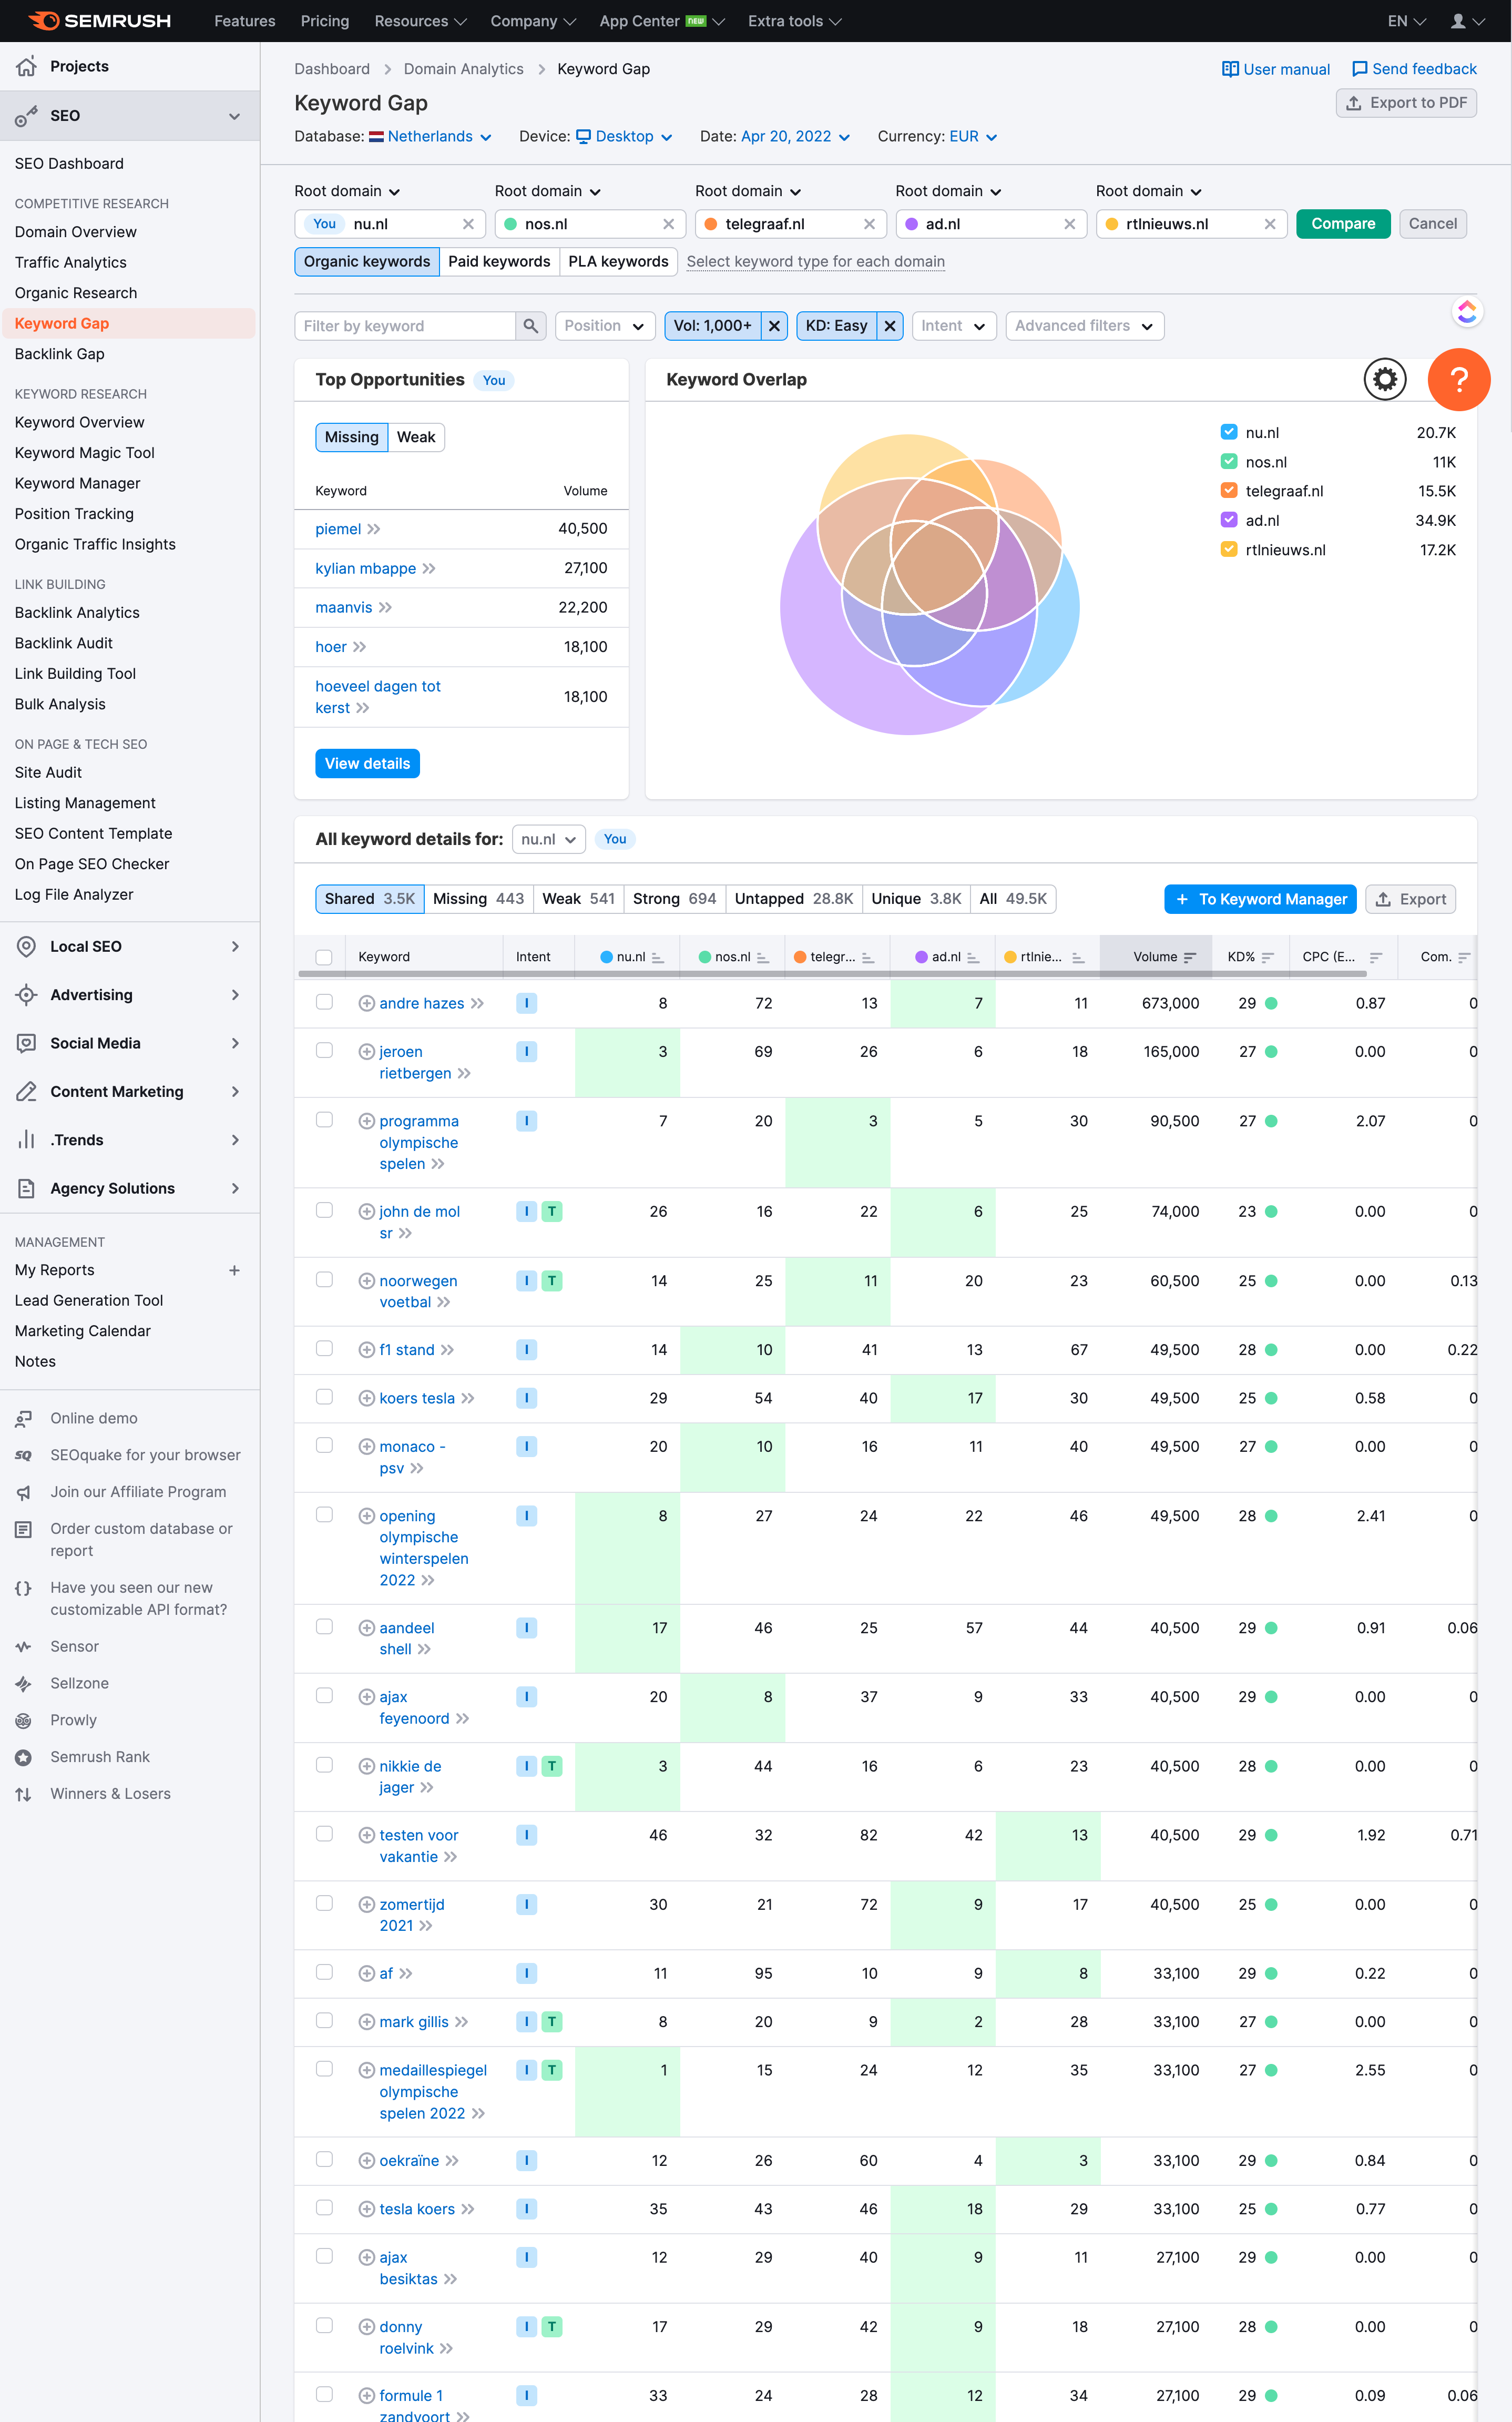Open the Position filter dropdown
The width and height of the screenshot is (1512, 2422).
point(605,326)
